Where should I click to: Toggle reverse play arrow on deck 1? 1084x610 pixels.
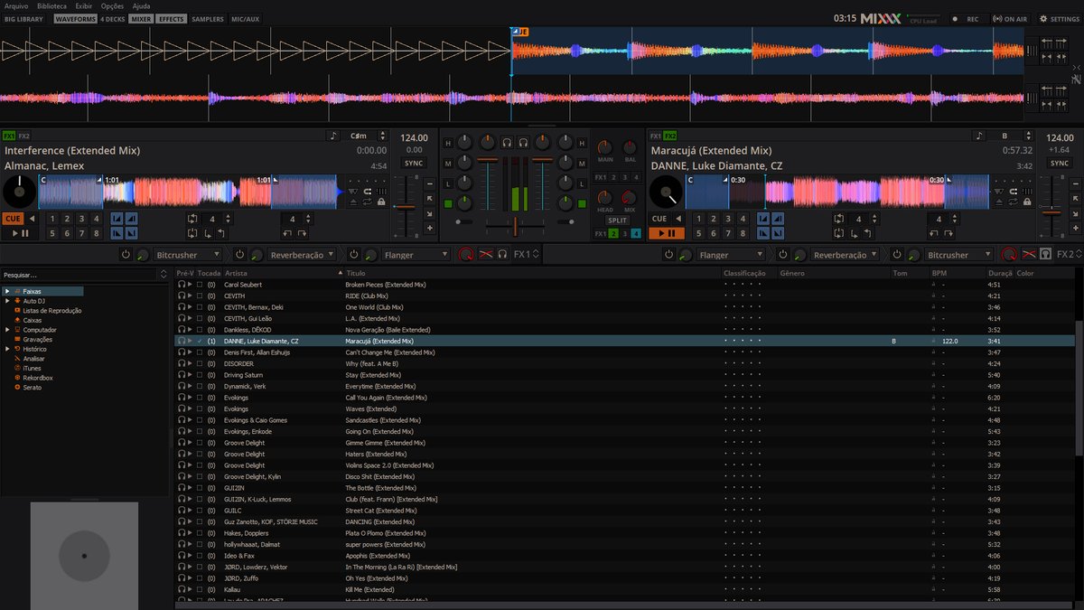(32, 219)
